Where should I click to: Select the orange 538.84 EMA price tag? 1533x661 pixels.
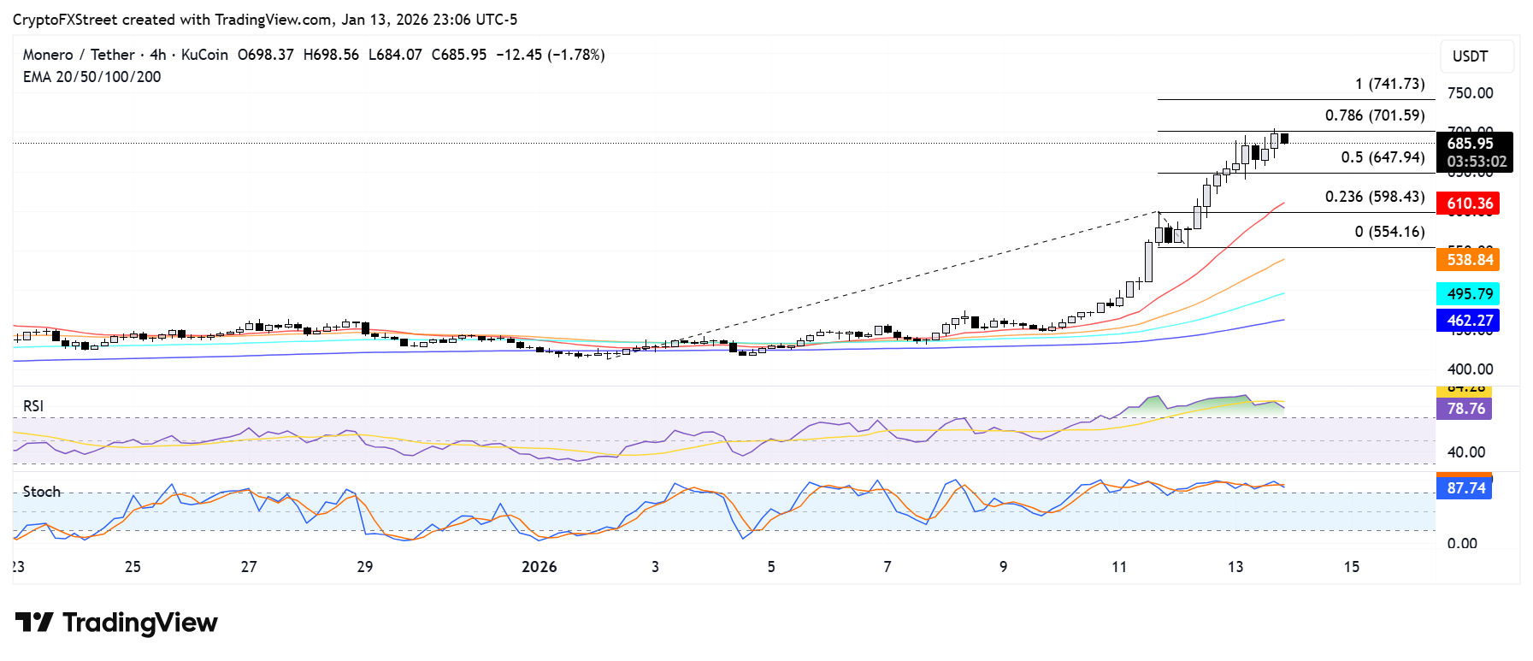(1469, 260)
